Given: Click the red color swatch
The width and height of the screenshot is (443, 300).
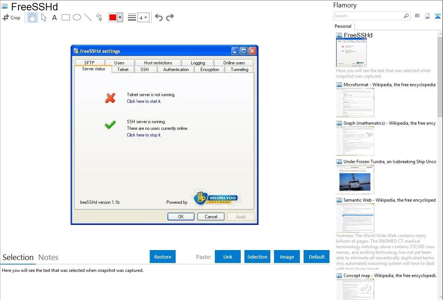Looking at the screenshot, I should pyautogui.click(x=113, y=17).
